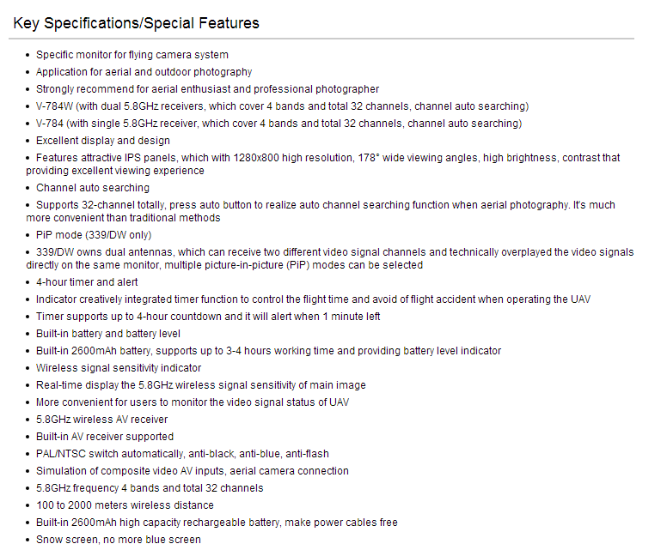Click 'Application for aerial and outdoor photography' text
This screenshot has height=550, width=667.
click(144, 72)
